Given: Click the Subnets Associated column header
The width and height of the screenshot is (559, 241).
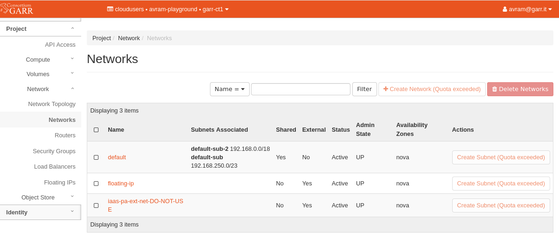Looking at the screenshot, I should [219, 129].
